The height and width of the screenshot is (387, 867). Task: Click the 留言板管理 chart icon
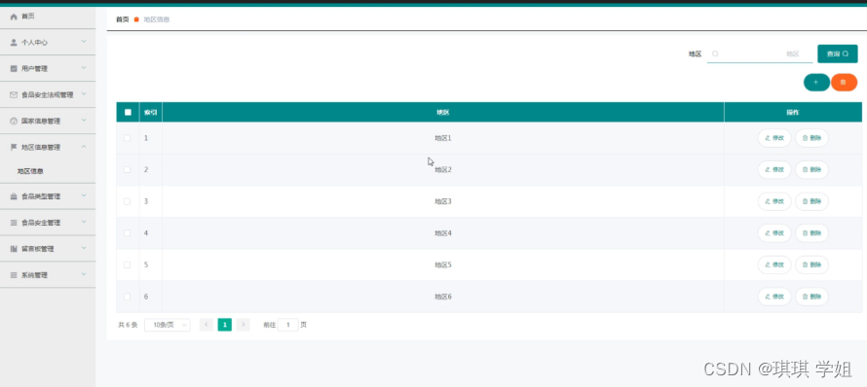[14, 249]
